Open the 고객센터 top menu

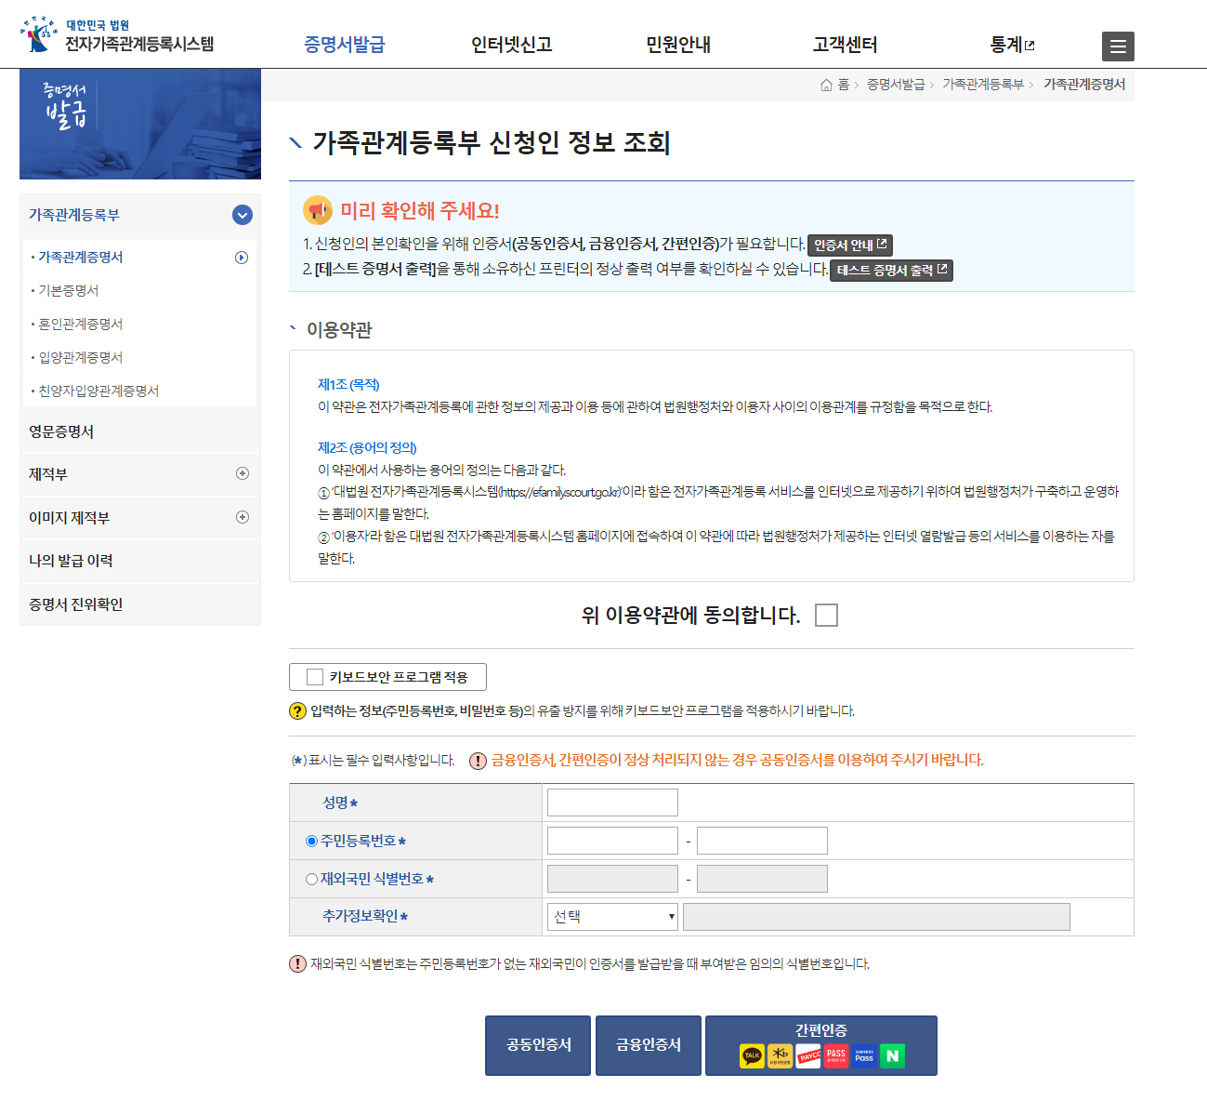click(846, 44)
